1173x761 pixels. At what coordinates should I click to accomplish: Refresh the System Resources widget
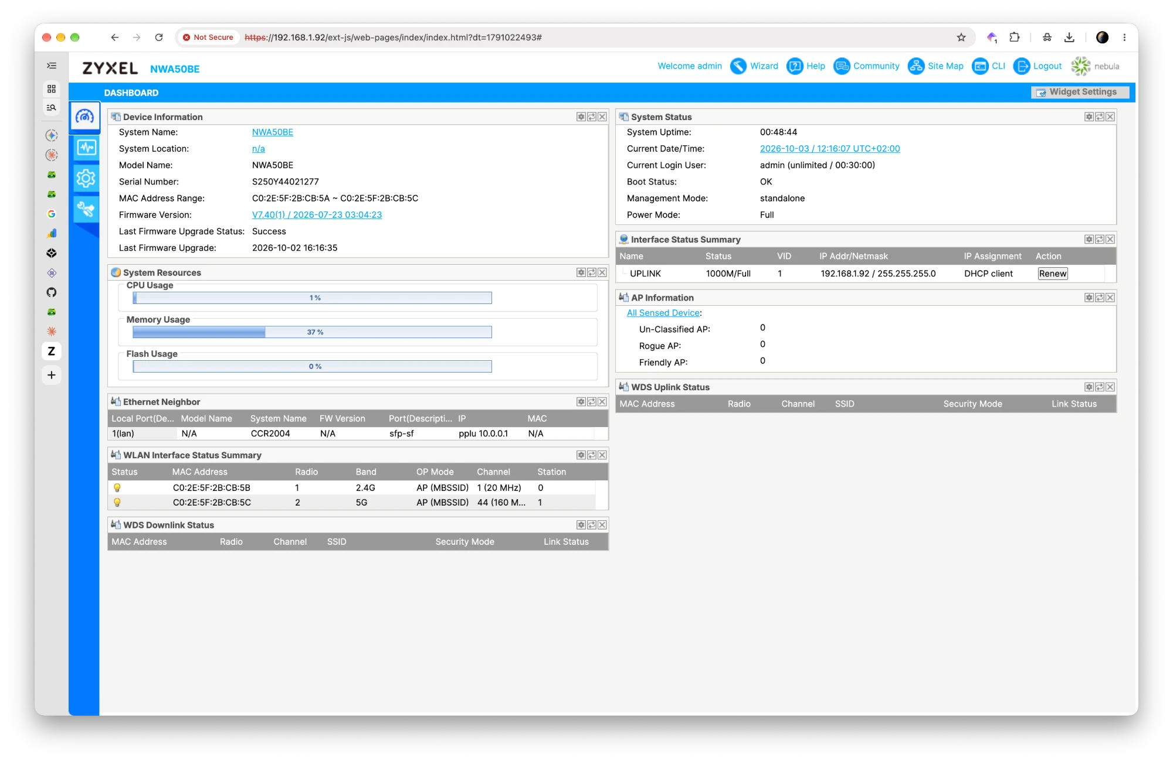591,272
